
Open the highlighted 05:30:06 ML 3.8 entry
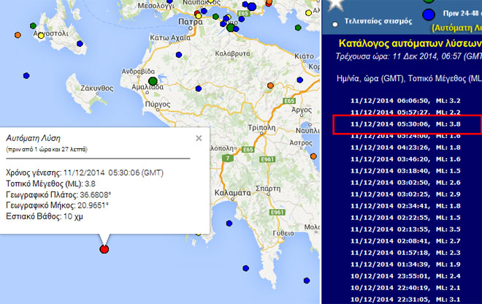tap(407, 124)
